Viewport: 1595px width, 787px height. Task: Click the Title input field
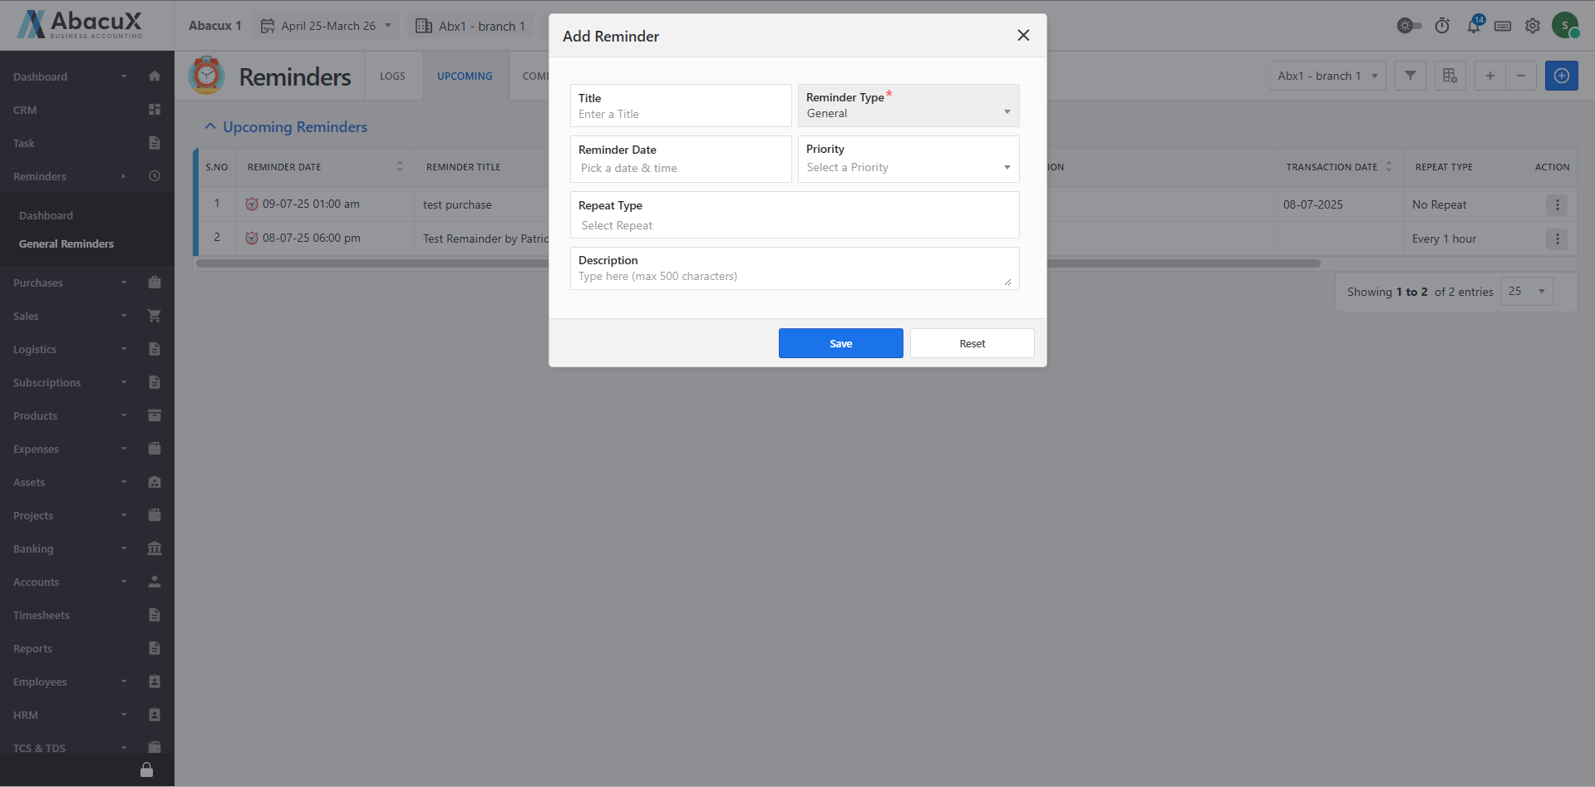[x=680, y=114]
